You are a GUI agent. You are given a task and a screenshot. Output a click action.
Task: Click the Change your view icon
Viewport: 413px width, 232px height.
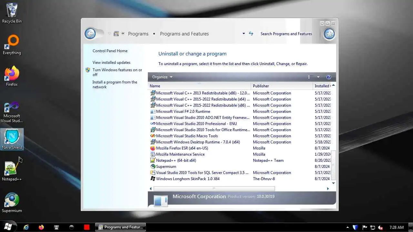310,77
